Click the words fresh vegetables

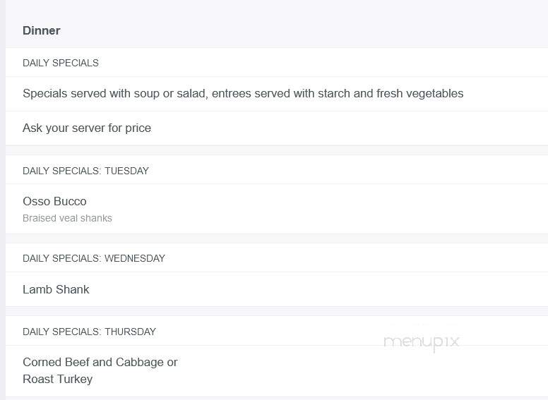(419, 94)
